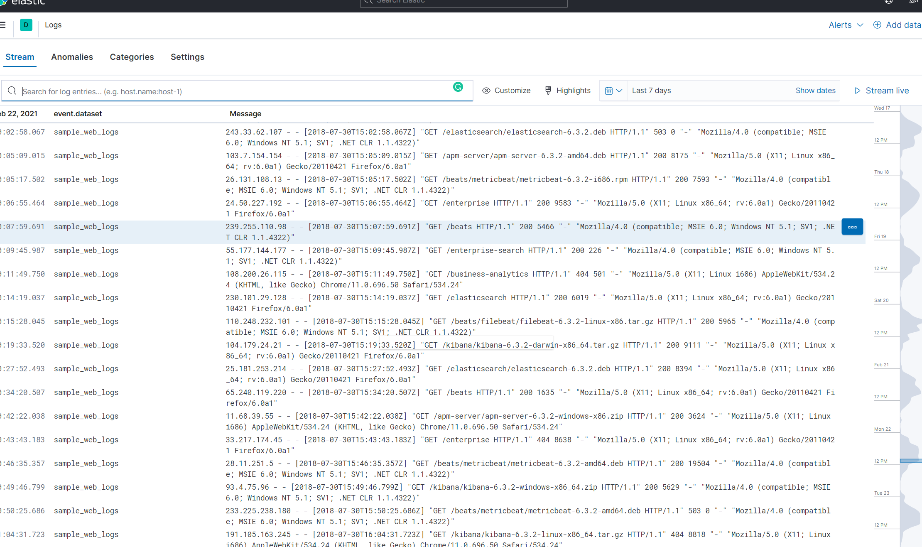922x547 pixels.
Task: Jump to Feb 21 on the minimap
Action: click(x=881, y=365)
